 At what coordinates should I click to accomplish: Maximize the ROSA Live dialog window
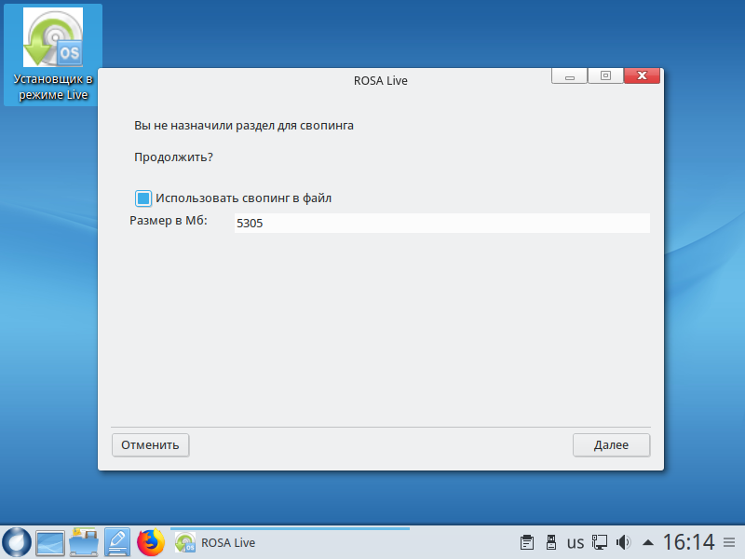pyautogui.click(x=605, y=76)
